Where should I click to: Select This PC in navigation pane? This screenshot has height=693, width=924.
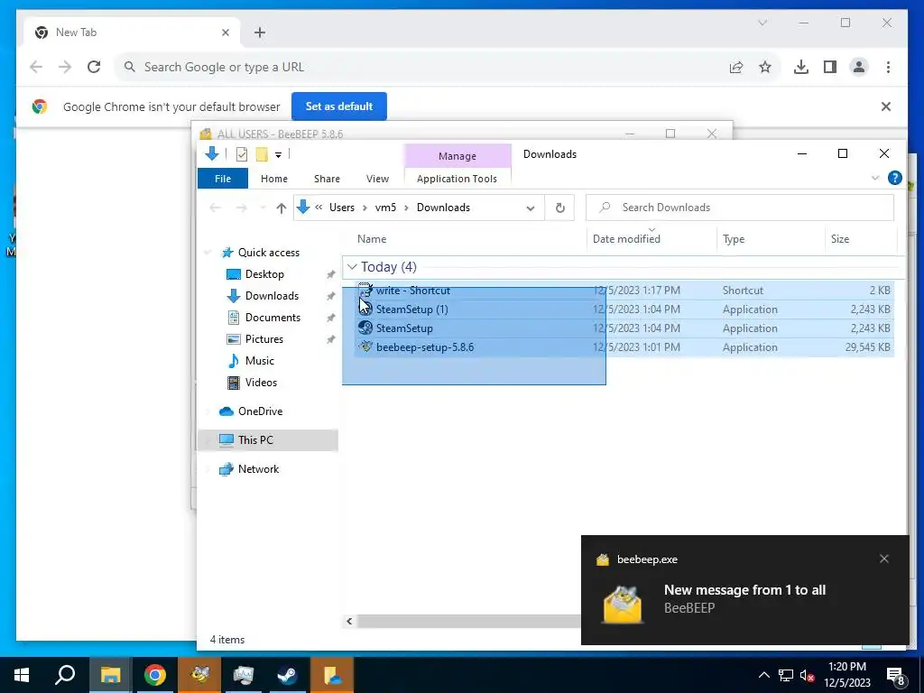point(255,440)
